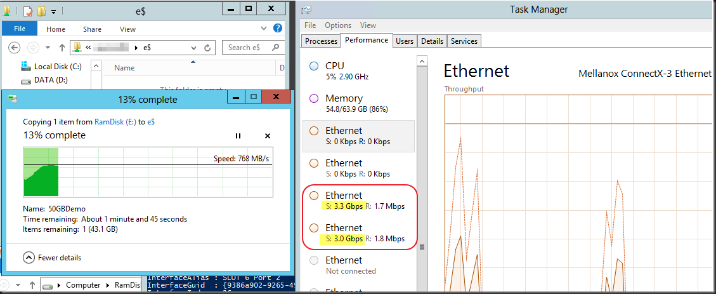Click the copy speed progress graph
The height and width of the screenshot is (294, 716).
148,172
